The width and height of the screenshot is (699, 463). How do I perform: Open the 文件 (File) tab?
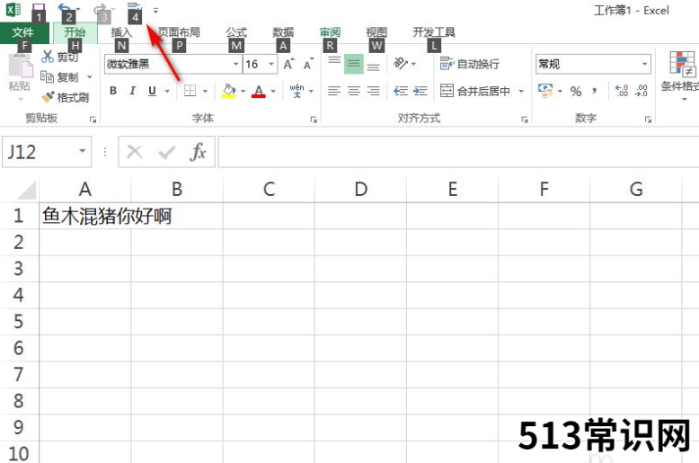coord(23,32)
